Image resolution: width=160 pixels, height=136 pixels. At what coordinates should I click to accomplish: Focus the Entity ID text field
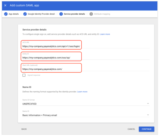pos(51,58)
